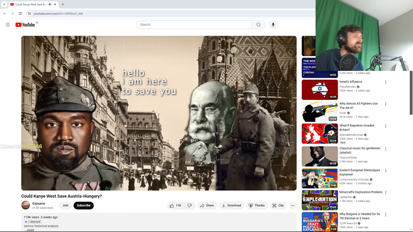
Task: Open options menu for Eastern European Stereotypes
Action: [386, 171]
